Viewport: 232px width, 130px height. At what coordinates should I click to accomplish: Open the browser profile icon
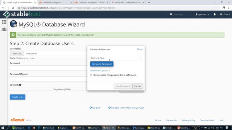(224, 8)
